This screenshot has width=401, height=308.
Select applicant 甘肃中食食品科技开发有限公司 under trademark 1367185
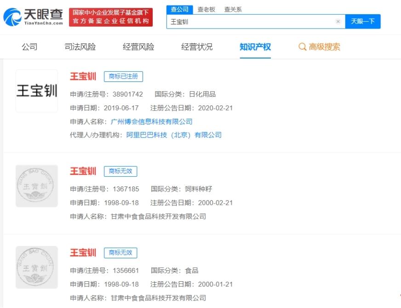click(158, 216)
